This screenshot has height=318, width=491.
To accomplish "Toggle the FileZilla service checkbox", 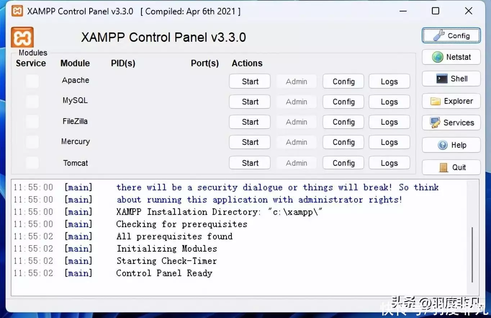I will pos(32,122).
